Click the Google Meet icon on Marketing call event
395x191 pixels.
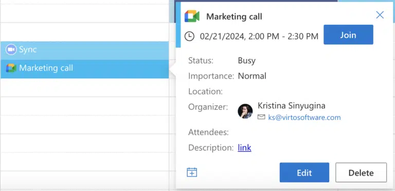(11, 68)
